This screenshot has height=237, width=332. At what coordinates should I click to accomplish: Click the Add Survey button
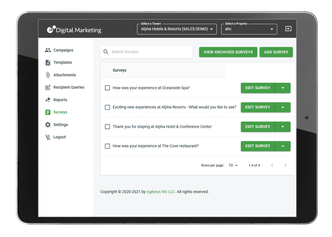click(x=276, y=52)
